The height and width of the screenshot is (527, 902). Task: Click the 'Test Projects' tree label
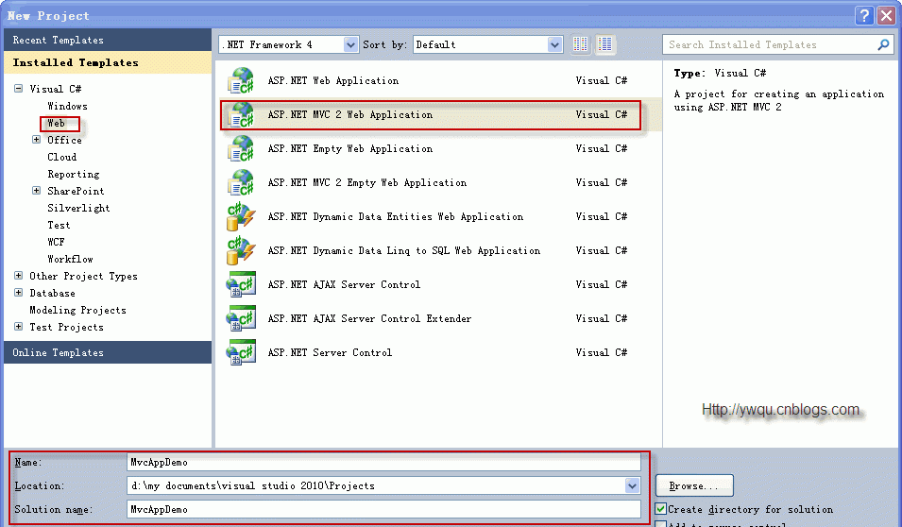coord(66,327)
